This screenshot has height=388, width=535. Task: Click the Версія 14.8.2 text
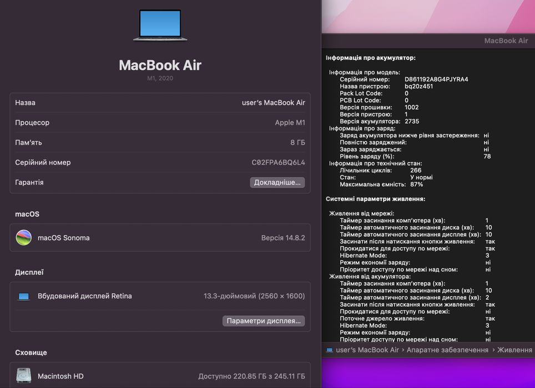pyautogui.click(x=283, y=238)
